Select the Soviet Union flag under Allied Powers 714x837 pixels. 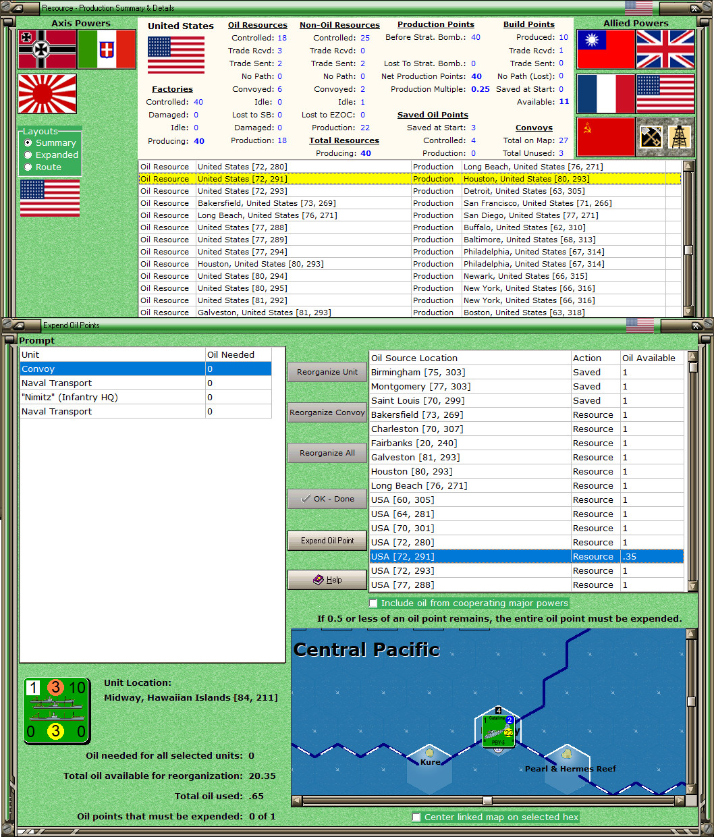(606, 137)
